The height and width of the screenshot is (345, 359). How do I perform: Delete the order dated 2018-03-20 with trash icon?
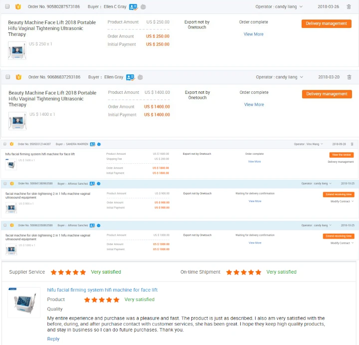click(x=349, y=77)
